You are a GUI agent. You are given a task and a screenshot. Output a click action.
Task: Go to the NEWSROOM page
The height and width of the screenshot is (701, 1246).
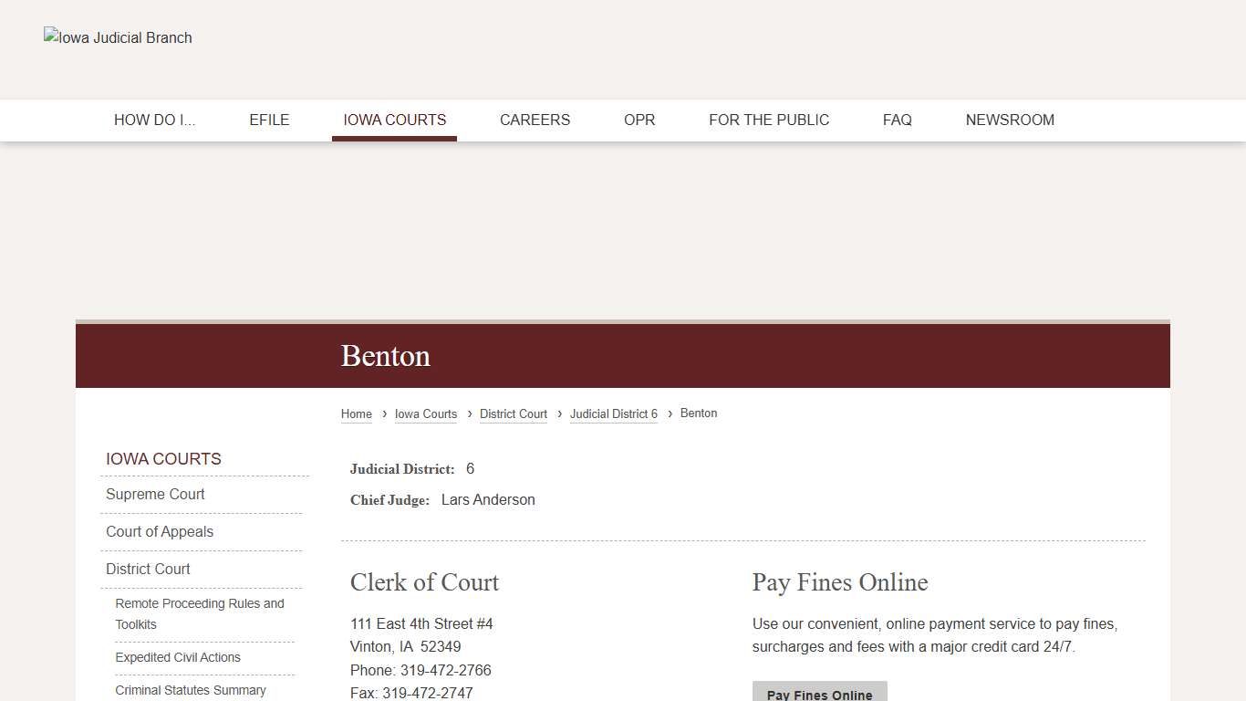coord(1010,120)
